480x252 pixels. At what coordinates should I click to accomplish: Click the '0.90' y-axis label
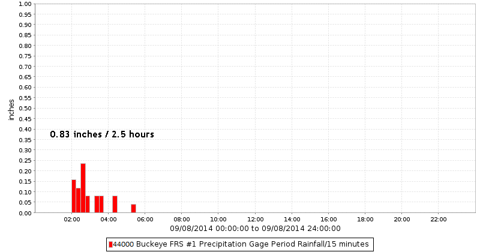(x=25, y=25)
